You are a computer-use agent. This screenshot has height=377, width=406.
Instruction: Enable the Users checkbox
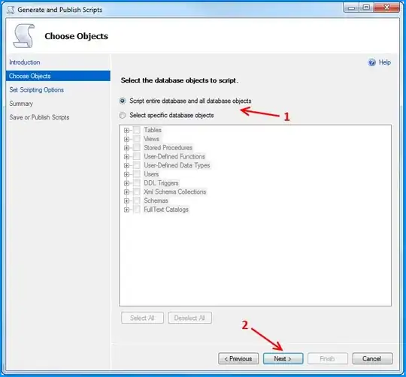[x=137, y=174]
